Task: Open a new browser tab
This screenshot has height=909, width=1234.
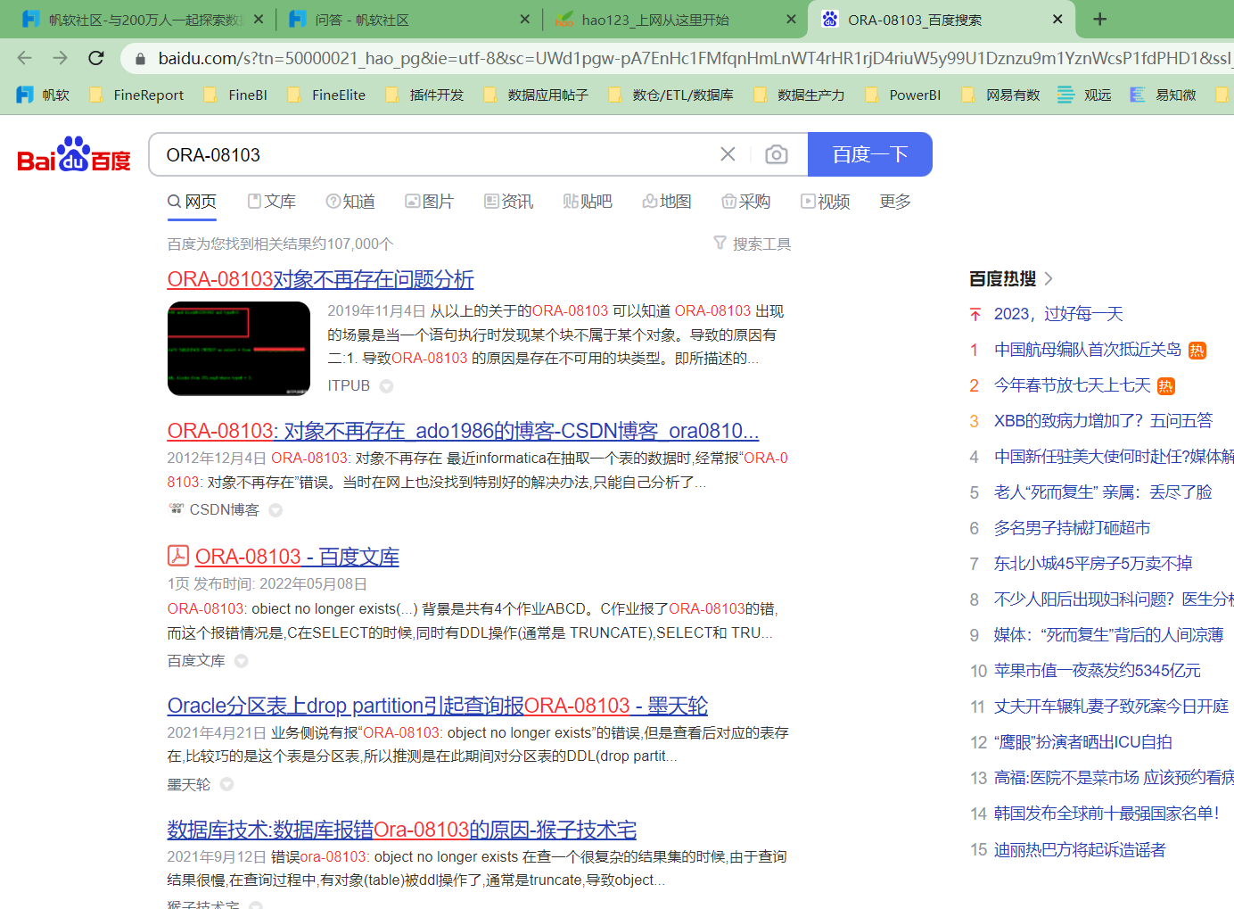Action: coord(1100,19)
